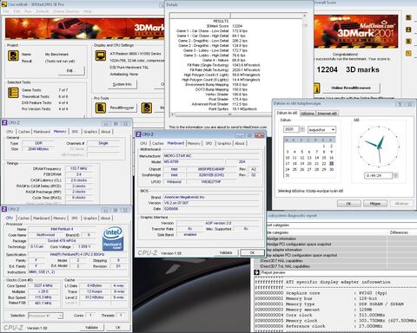Viewport: 417px width, 333px height.
Task: Click Validate in the CPU-Z Mainboard window
Action: pos(226,252)
